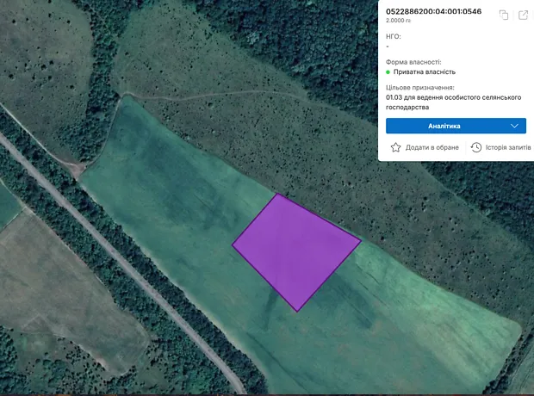Viewport: 534px width, 396px height.
Task: Select the Додати в обране label
Action: pyautogui.click(x=432, y=148)
